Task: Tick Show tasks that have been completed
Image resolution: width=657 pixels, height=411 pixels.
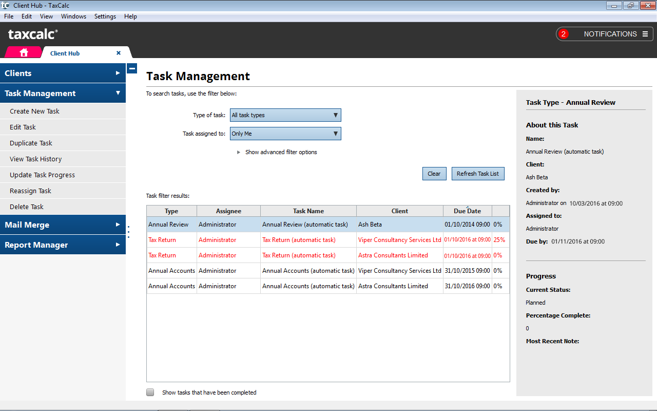Action: tap(150, 392)
